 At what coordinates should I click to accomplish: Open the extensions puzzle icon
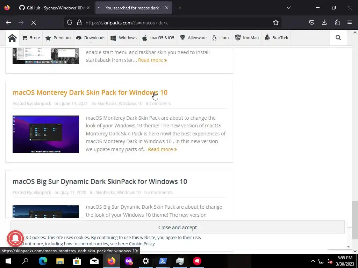[x=337, y=23]
